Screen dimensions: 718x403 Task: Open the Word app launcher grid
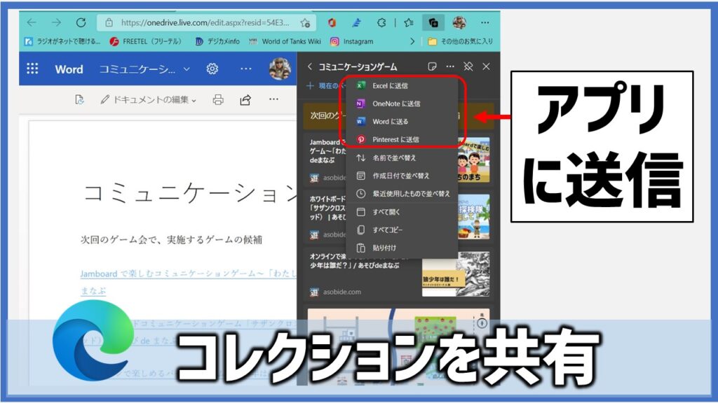32,69
